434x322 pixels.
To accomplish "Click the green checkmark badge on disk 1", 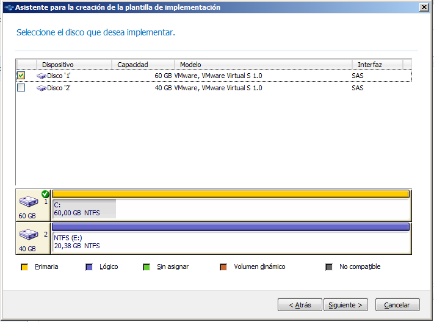I will point(45,194).
